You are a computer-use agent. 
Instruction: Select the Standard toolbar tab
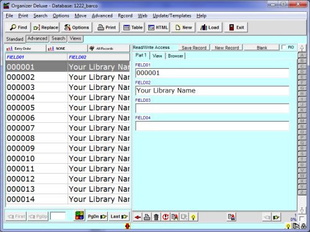(x=15, y=39)
